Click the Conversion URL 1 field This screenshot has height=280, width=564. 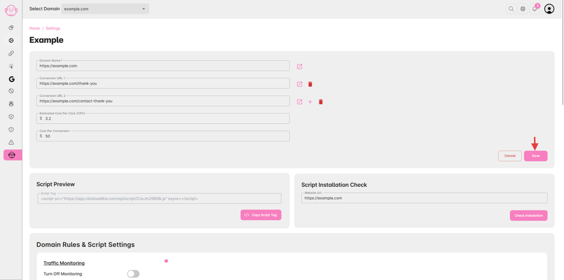point(163,83)
